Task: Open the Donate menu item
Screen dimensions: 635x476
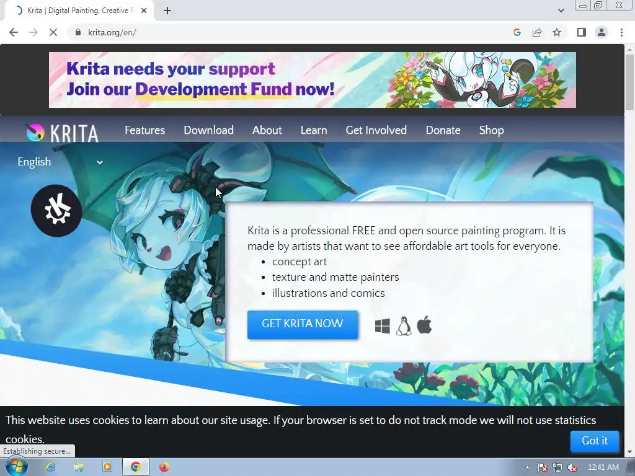Action: (x=443, y=130)
